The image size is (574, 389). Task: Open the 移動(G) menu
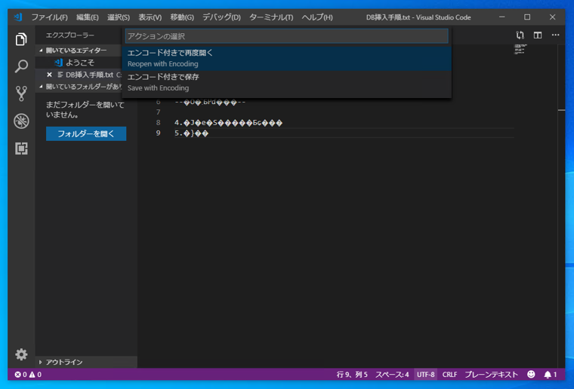182,17
